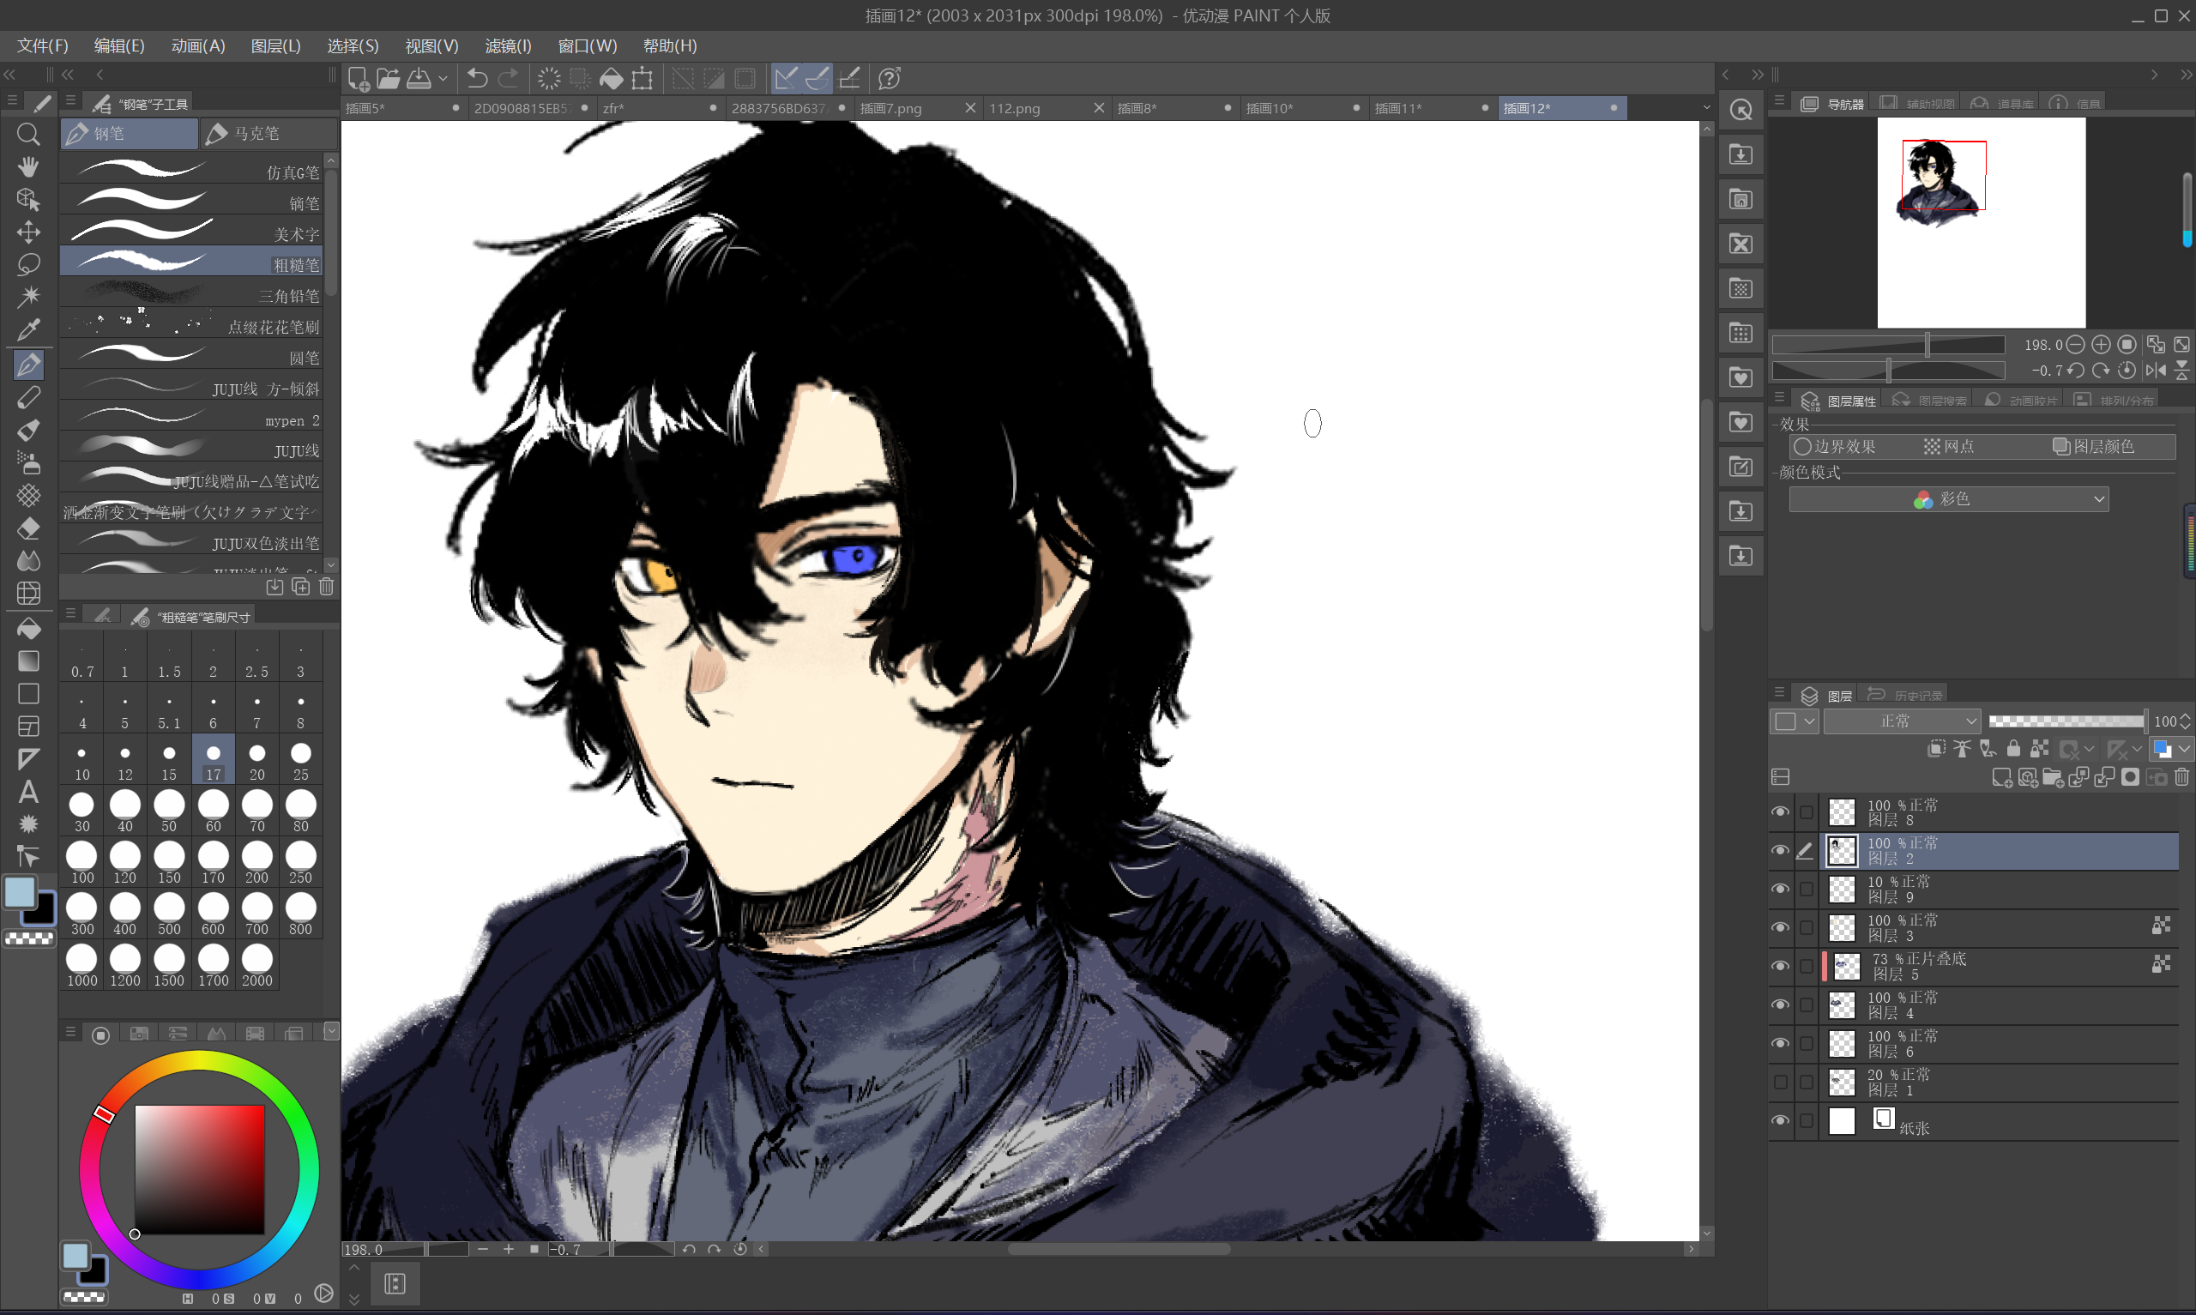Click the delete layer trash icon
2196x1315 pixels.
click(2181, 777)
